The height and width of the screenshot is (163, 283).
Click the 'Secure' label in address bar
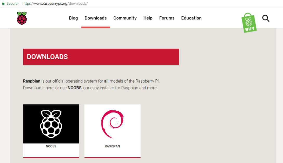point(12,3)
